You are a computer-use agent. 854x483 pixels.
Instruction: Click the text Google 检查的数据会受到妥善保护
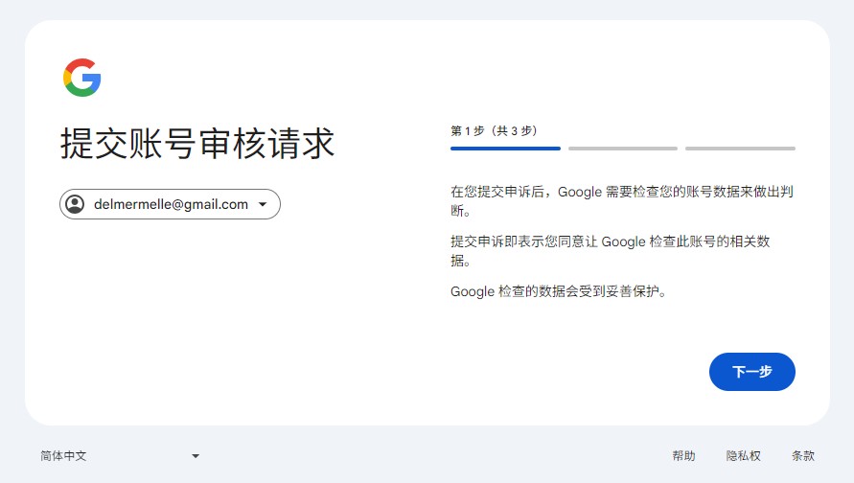point(558,291)
